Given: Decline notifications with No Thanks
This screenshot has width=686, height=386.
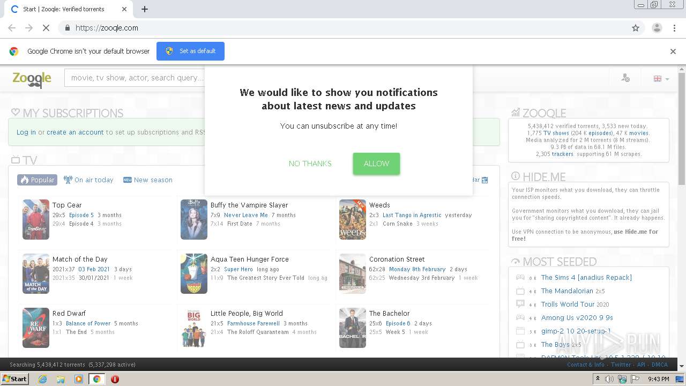Looking at the screenshot, I should pyautogui.click(x=310, y=164).
